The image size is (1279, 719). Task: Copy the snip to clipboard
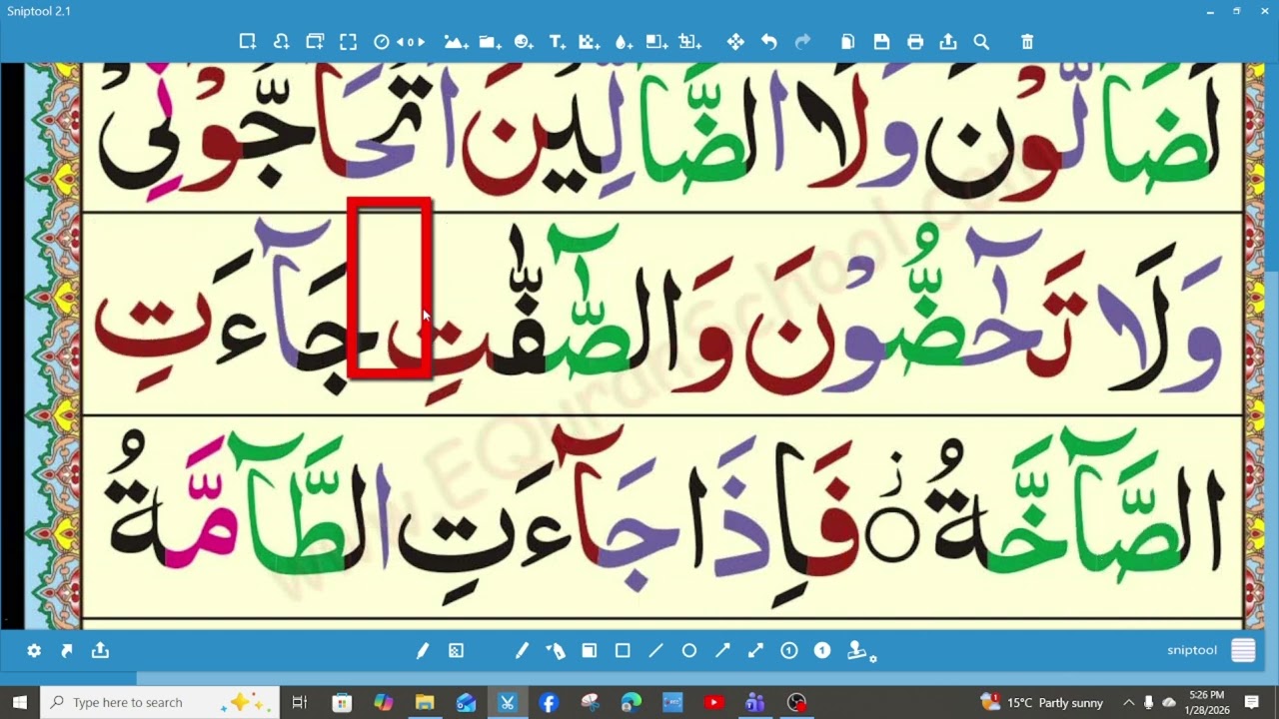[848, 42]
